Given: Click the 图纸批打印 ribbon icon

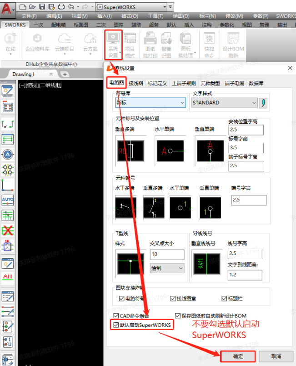Looking at the screenshot, I should (150, 45).
